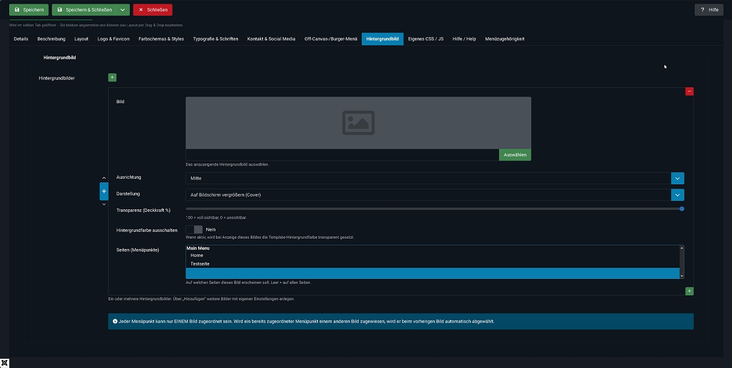Switch to the Layout tab
Screen dimensions: 732x368
(82, 38)
